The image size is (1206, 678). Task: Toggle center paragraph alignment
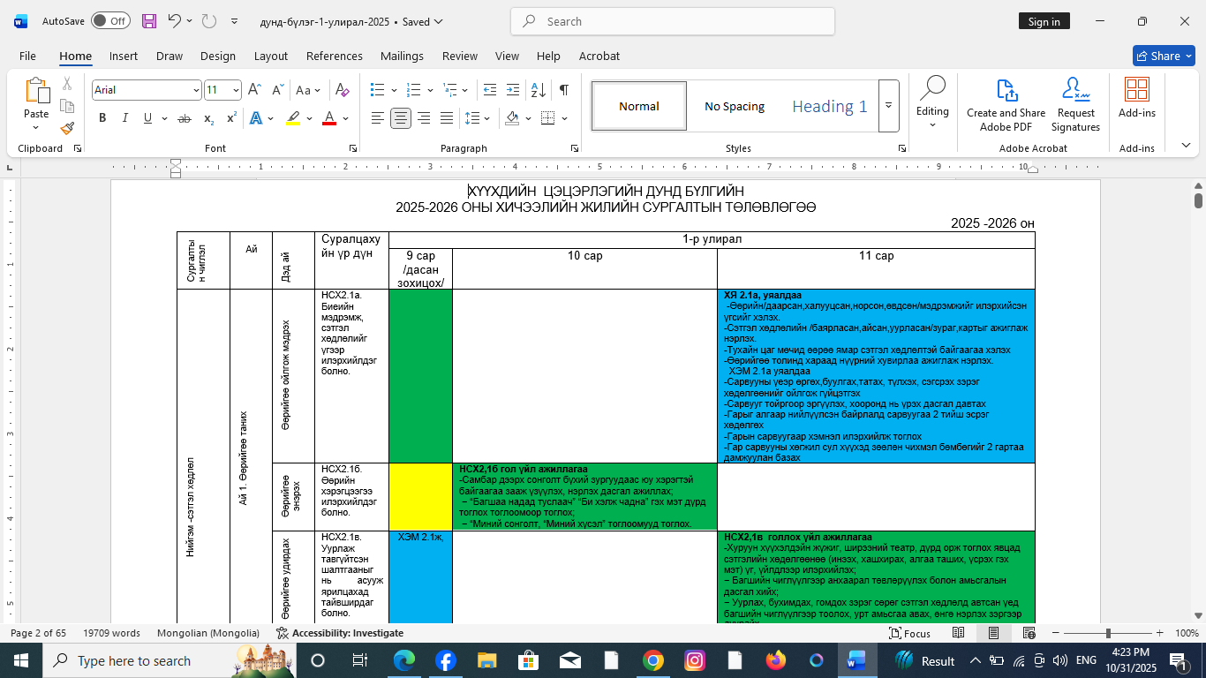(x=401, y=118)
